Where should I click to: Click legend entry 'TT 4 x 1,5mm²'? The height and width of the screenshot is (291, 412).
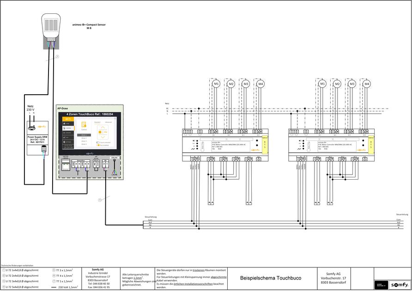coord(62,276)
